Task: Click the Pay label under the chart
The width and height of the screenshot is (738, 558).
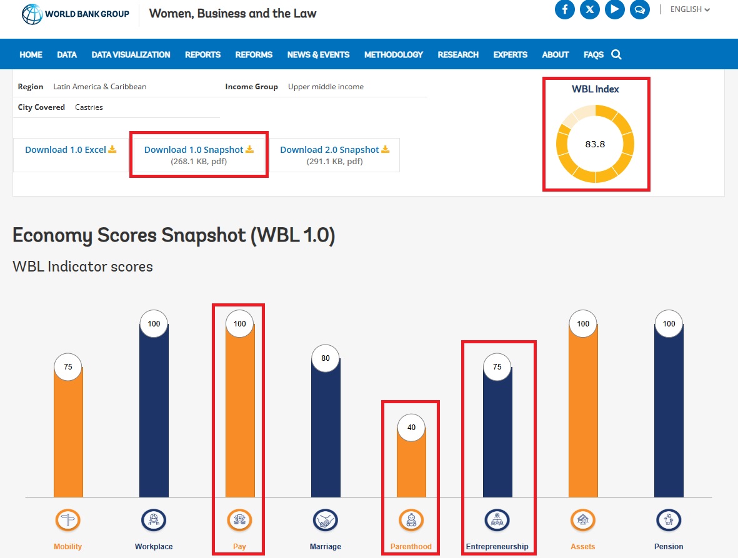Action: pos(239,546)
